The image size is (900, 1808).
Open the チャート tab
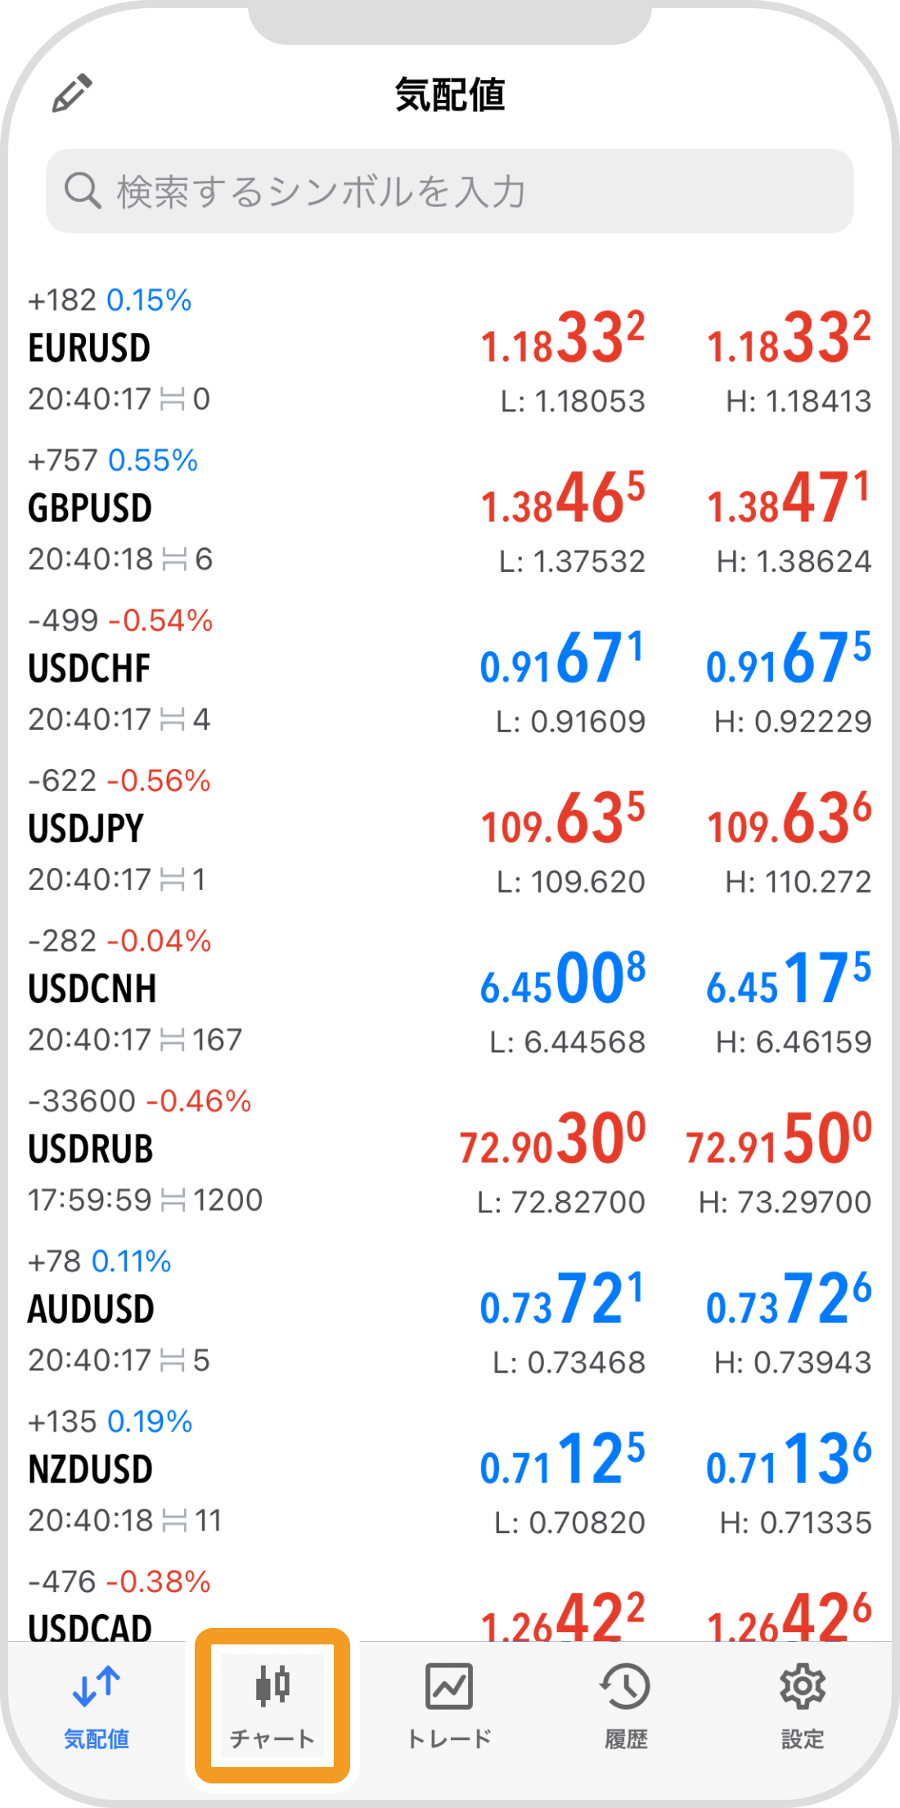pos(272,1706)
